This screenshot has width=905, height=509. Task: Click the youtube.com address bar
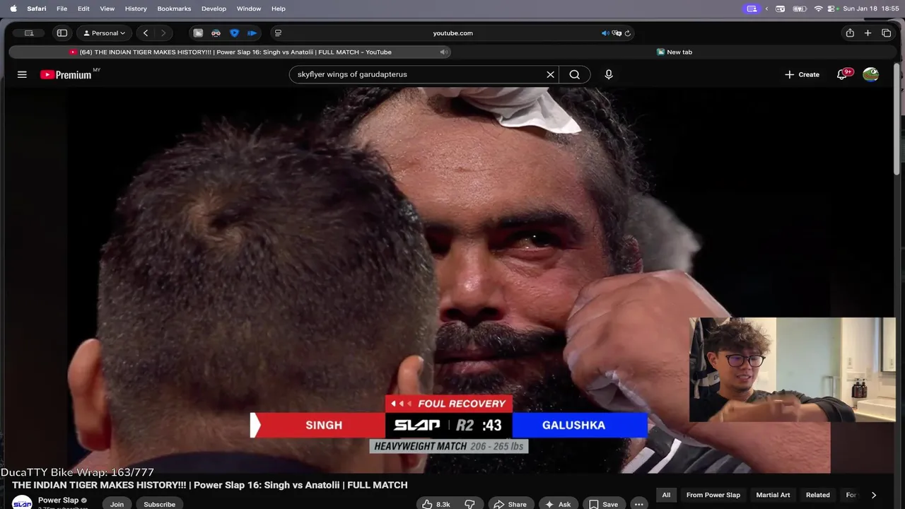(x=452, y=33)
